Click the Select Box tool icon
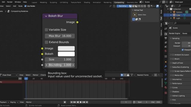Screen dimensions: 191x107 [135, 15]
